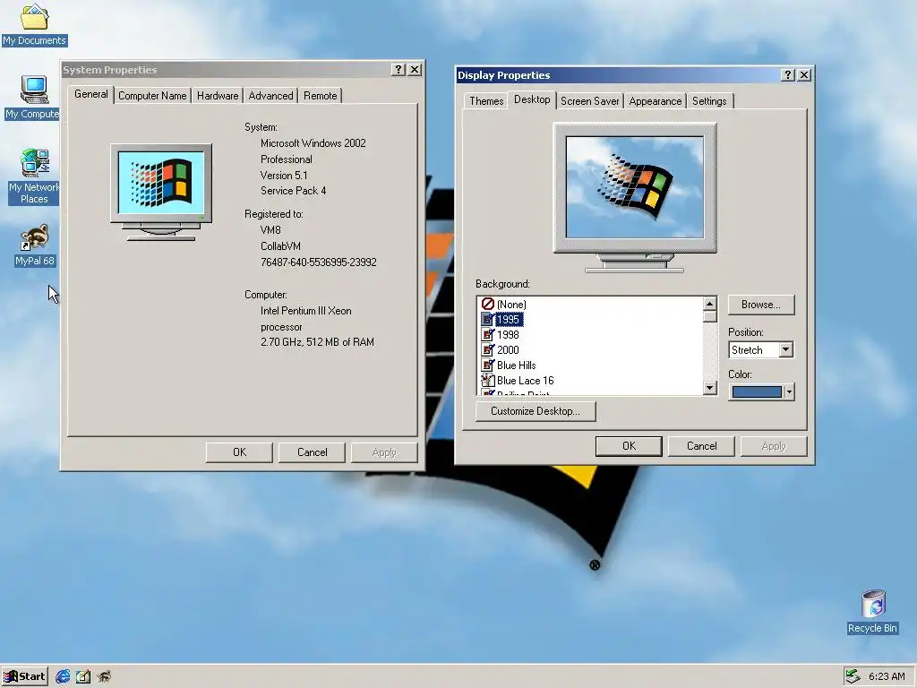Click the Service Pack 4 text
Viewport: 917px width, 688px height.
pyautogui.click(x=293, y=191)
